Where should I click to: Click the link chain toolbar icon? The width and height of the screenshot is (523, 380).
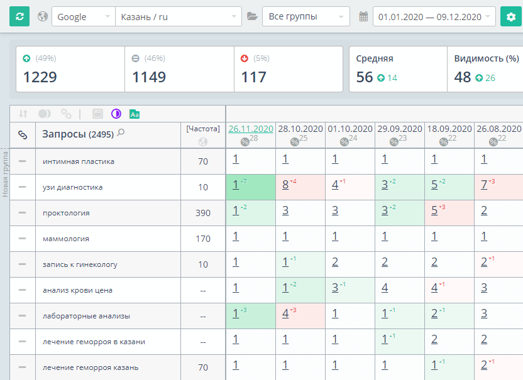[66, 114]
